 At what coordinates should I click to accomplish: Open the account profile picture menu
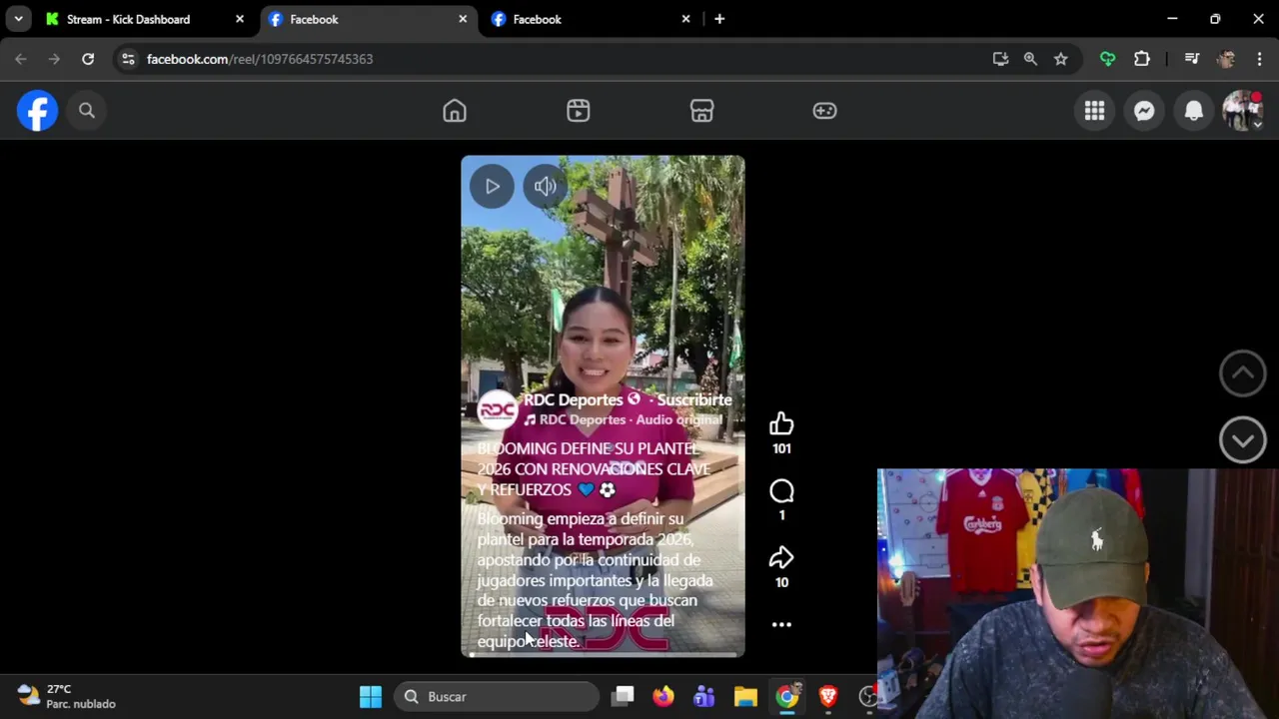pyautogui.click(x=1242, y=111)
